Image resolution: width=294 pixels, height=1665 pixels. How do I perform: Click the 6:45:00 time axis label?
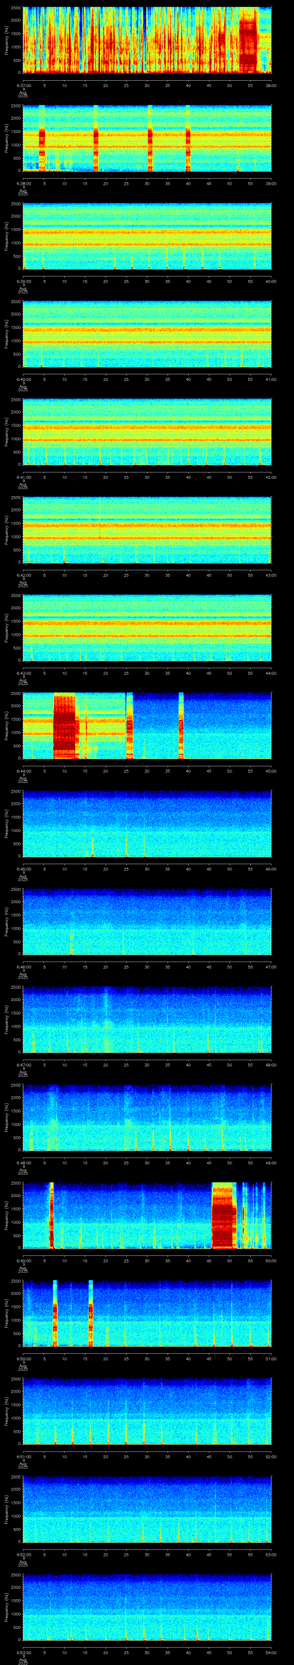[23, 869]
